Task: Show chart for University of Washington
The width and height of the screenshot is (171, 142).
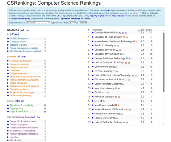Action: 123,54
